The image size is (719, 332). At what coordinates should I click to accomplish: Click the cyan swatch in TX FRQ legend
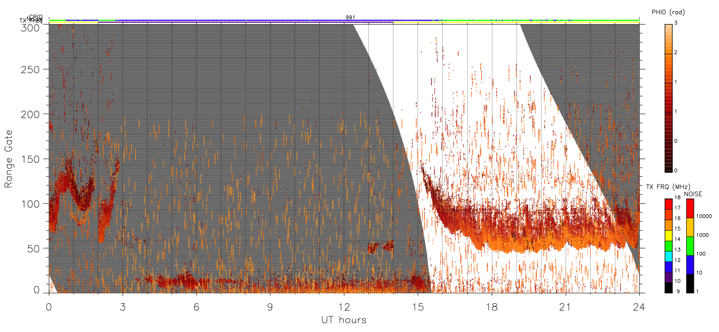click(668, 255)
